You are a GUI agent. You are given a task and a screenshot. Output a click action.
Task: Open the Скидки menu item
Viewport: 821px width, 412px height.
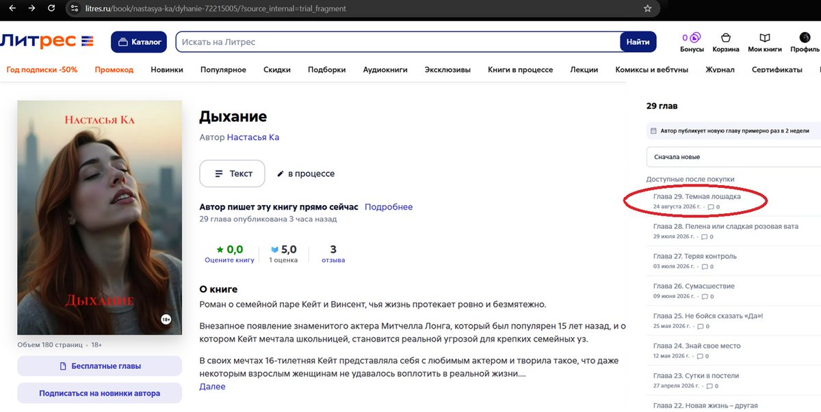(x=277, y=70)
